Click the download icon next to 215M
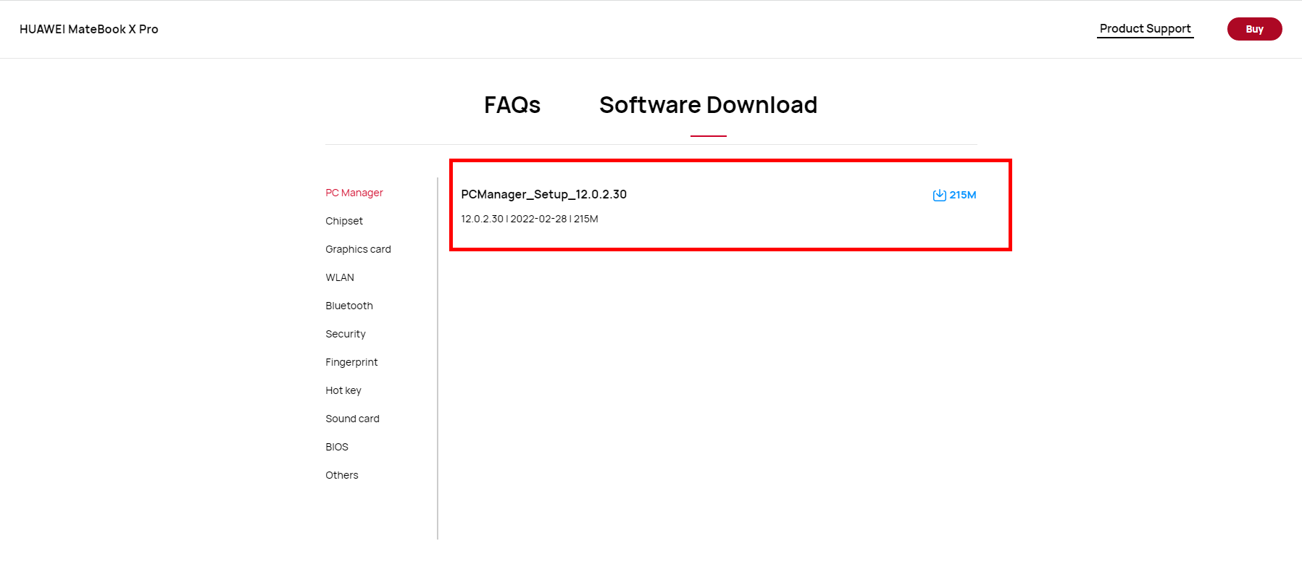 (x=939, y=195)
